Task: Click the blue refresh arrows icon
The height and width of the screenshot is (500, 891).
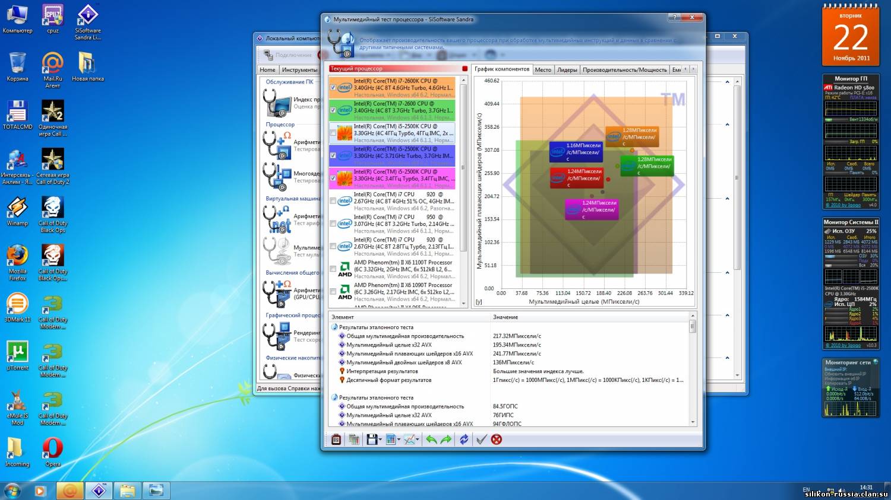Action: (x=464, y=440)
